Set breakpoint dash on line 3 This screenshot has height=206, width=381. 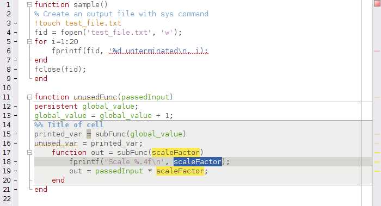point(16,23)
